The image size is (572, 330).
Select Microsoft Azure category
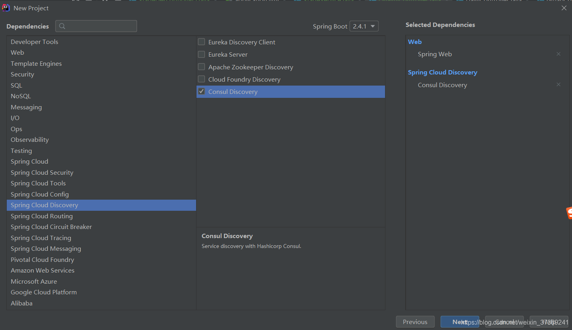pyautogui.click(x=101, y=281)
